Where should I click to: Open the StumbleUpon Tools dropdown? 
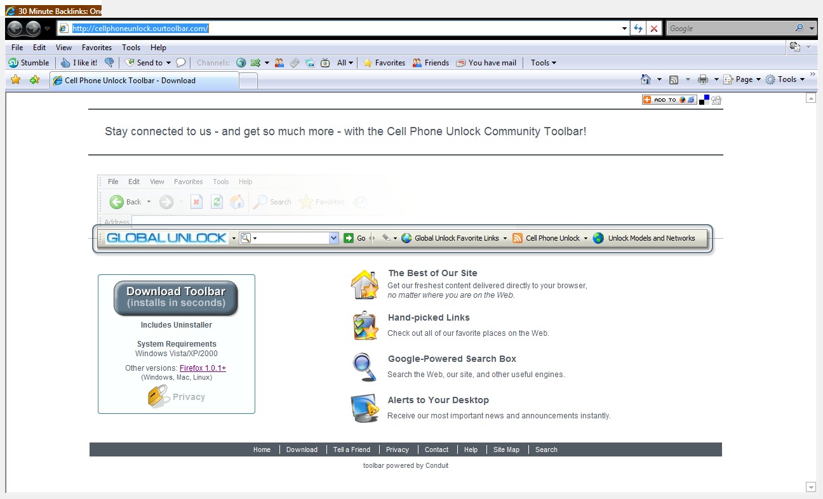click(544, 63)
